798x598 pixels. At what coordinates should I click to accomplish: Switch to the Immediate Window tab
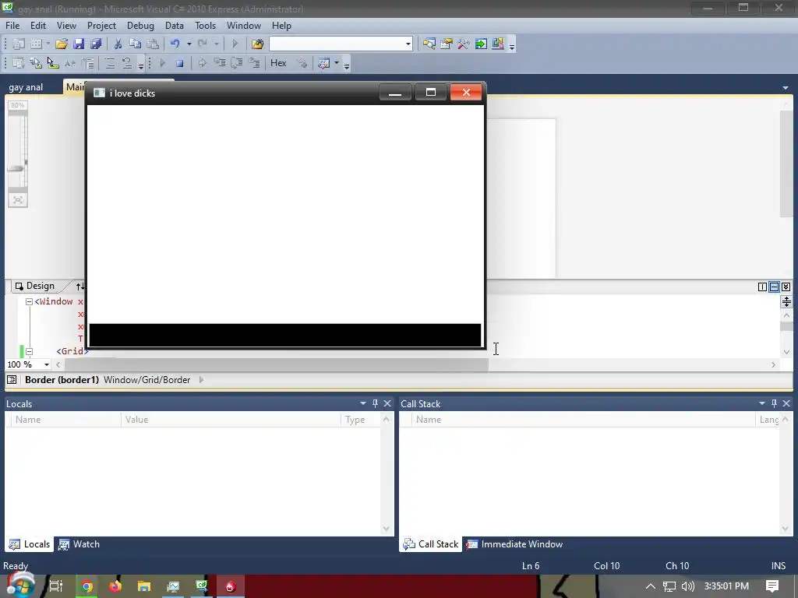tap(514, 544)
